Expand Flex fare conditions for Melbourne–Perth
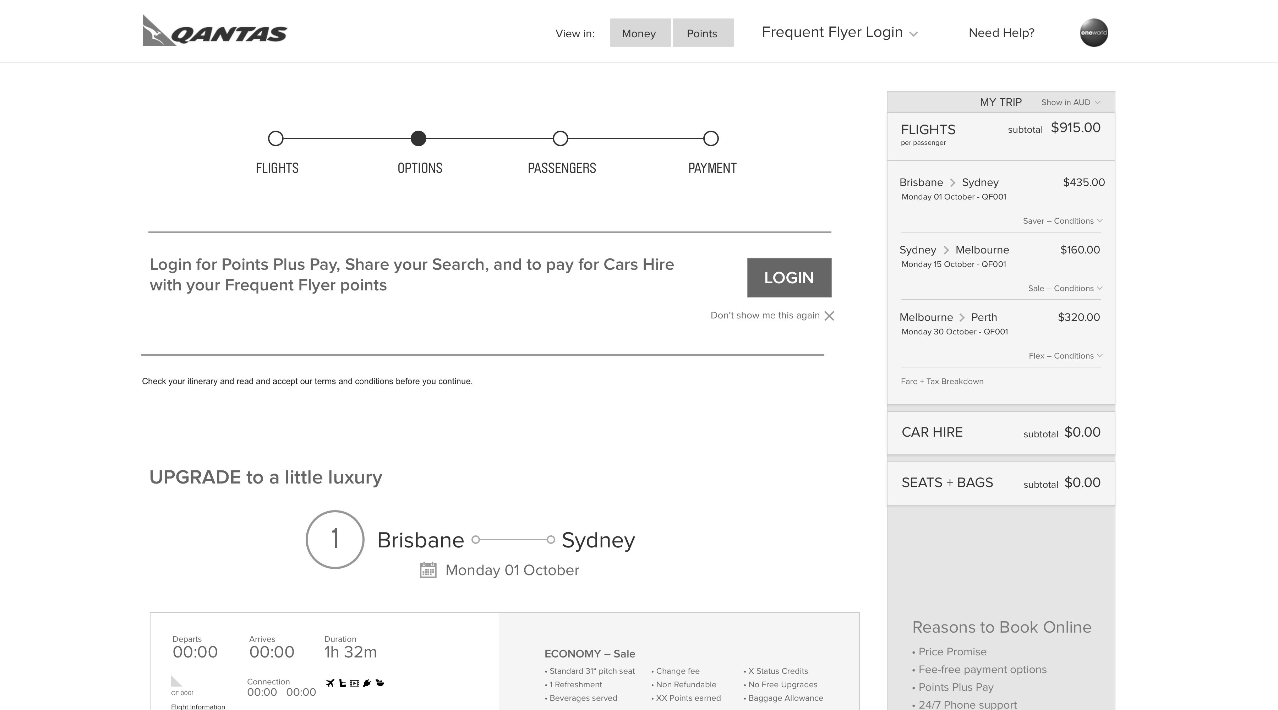 [x=1065, y=356]
